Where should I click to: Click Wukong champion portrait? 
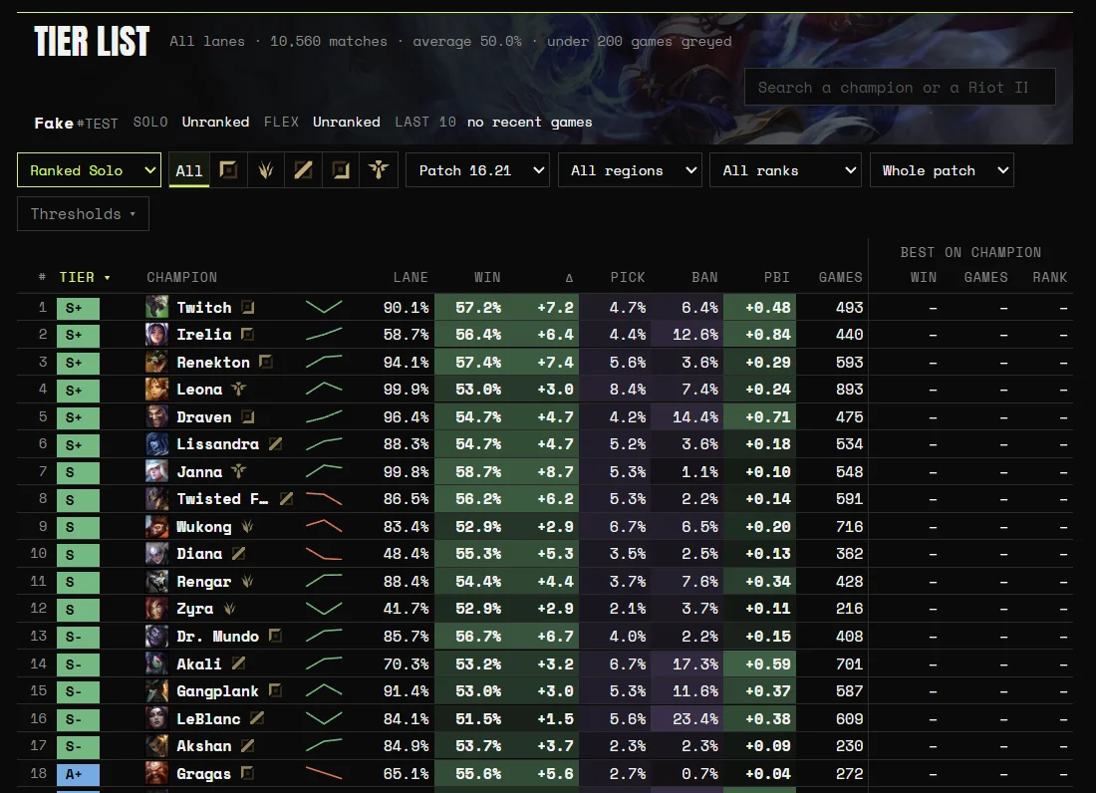click(156, 526)
